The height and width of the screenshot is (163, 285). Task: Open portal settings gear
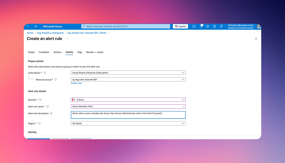208,26
